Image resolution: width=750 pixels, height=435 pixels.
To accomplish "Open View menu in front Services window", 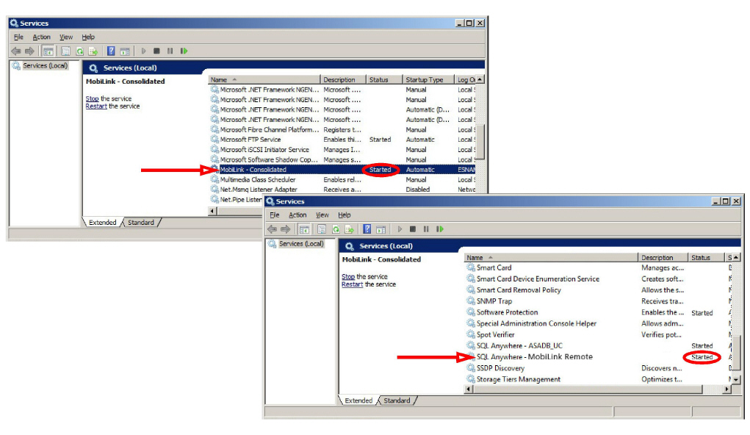I will coord(322,215).
